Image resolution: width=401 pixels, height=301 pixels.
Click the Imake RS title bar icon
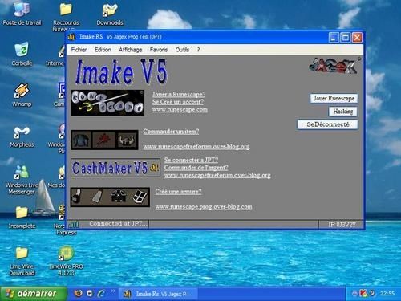(x=71, y=37)
